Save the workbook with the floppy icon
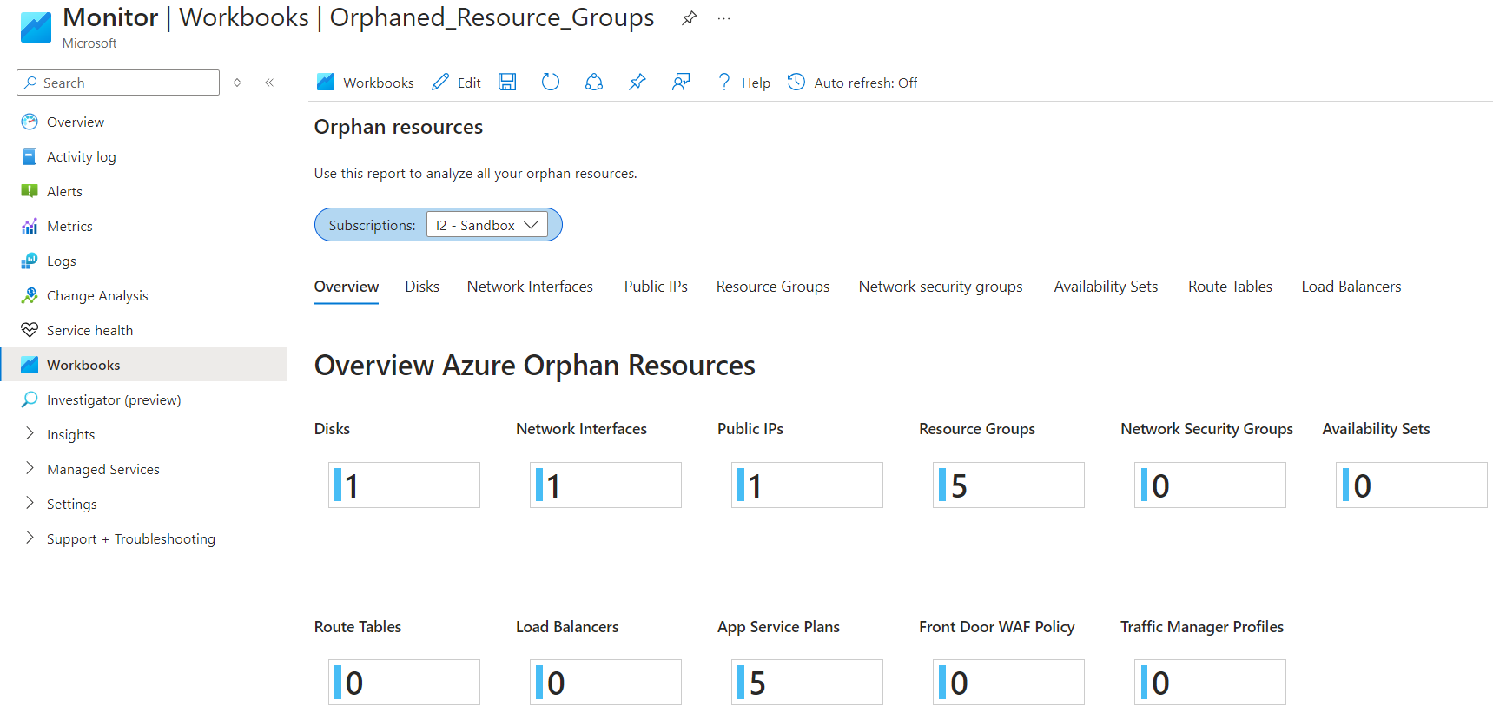Screen dimensions: 1493x713 [507, 82]
